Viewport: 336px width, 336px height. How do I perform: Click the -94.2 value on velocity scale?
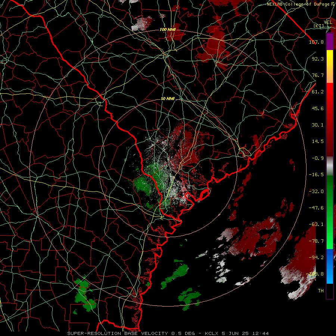[x=316, y=257]
